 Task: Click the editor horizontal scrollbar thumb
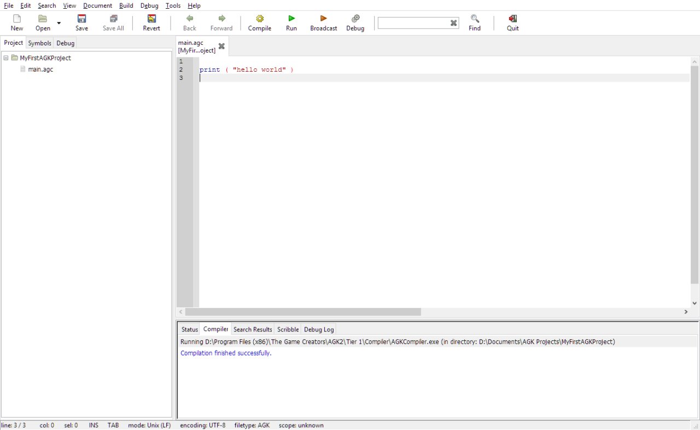coord(303,312)
